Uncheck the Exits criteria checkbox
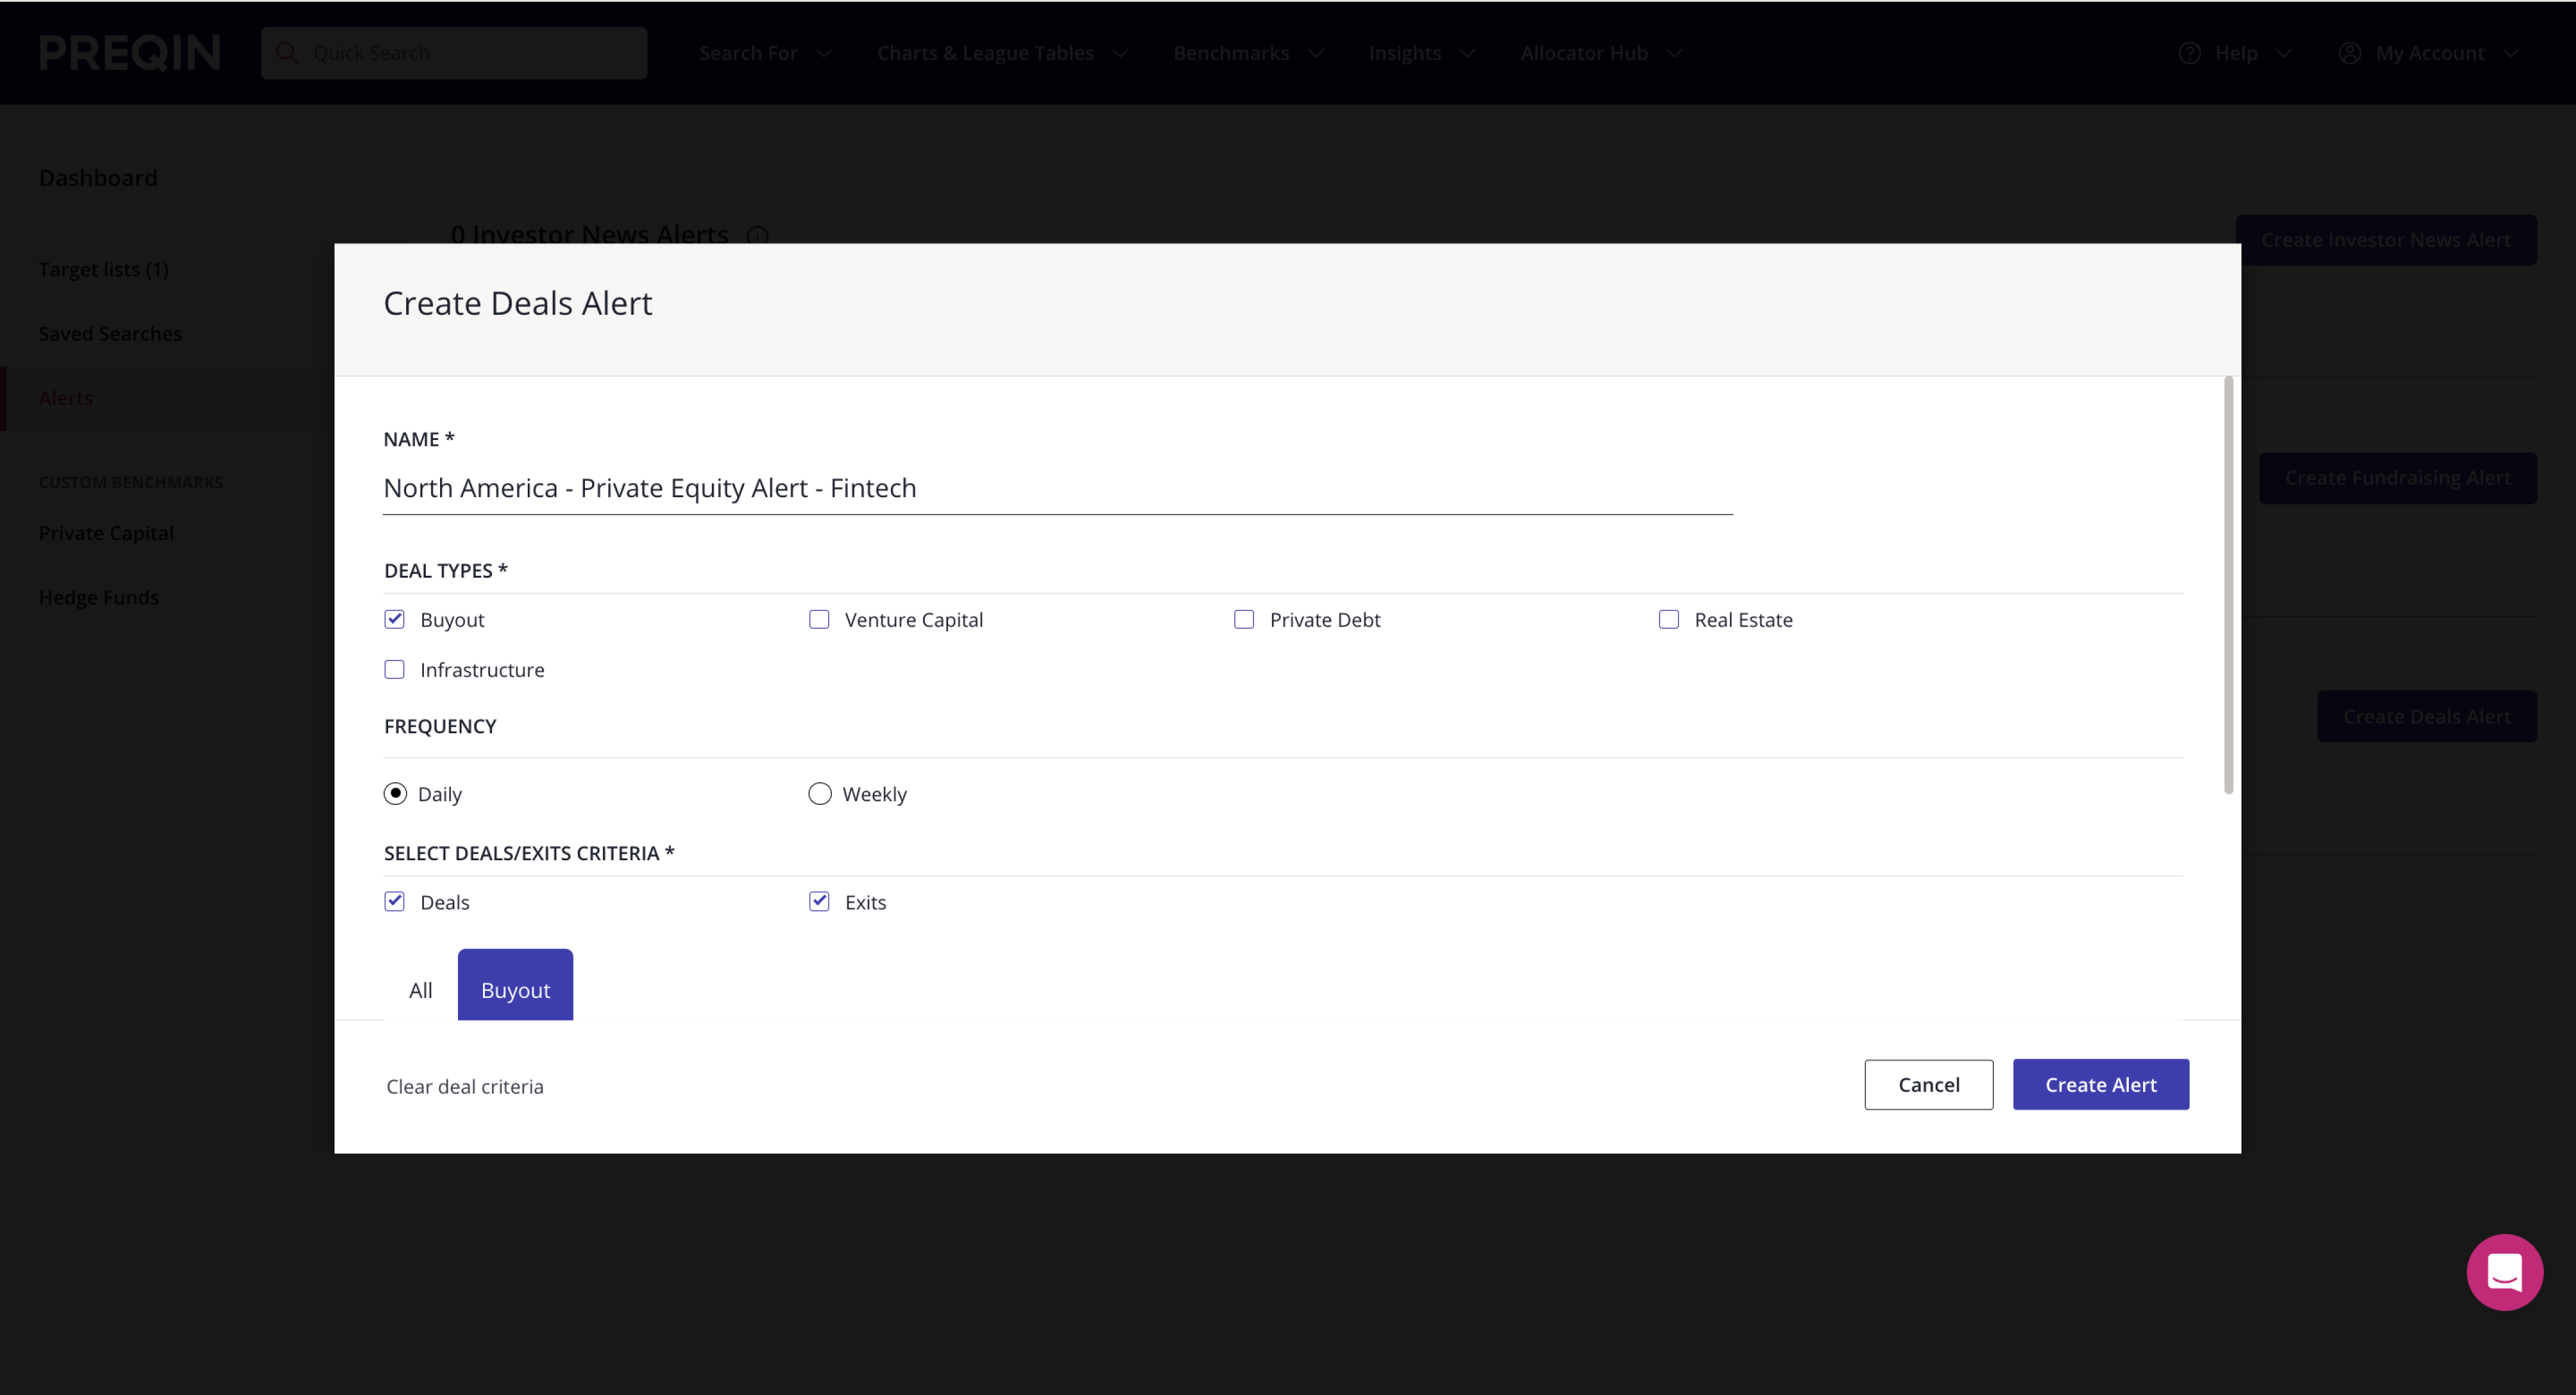 tap(819, 901)
